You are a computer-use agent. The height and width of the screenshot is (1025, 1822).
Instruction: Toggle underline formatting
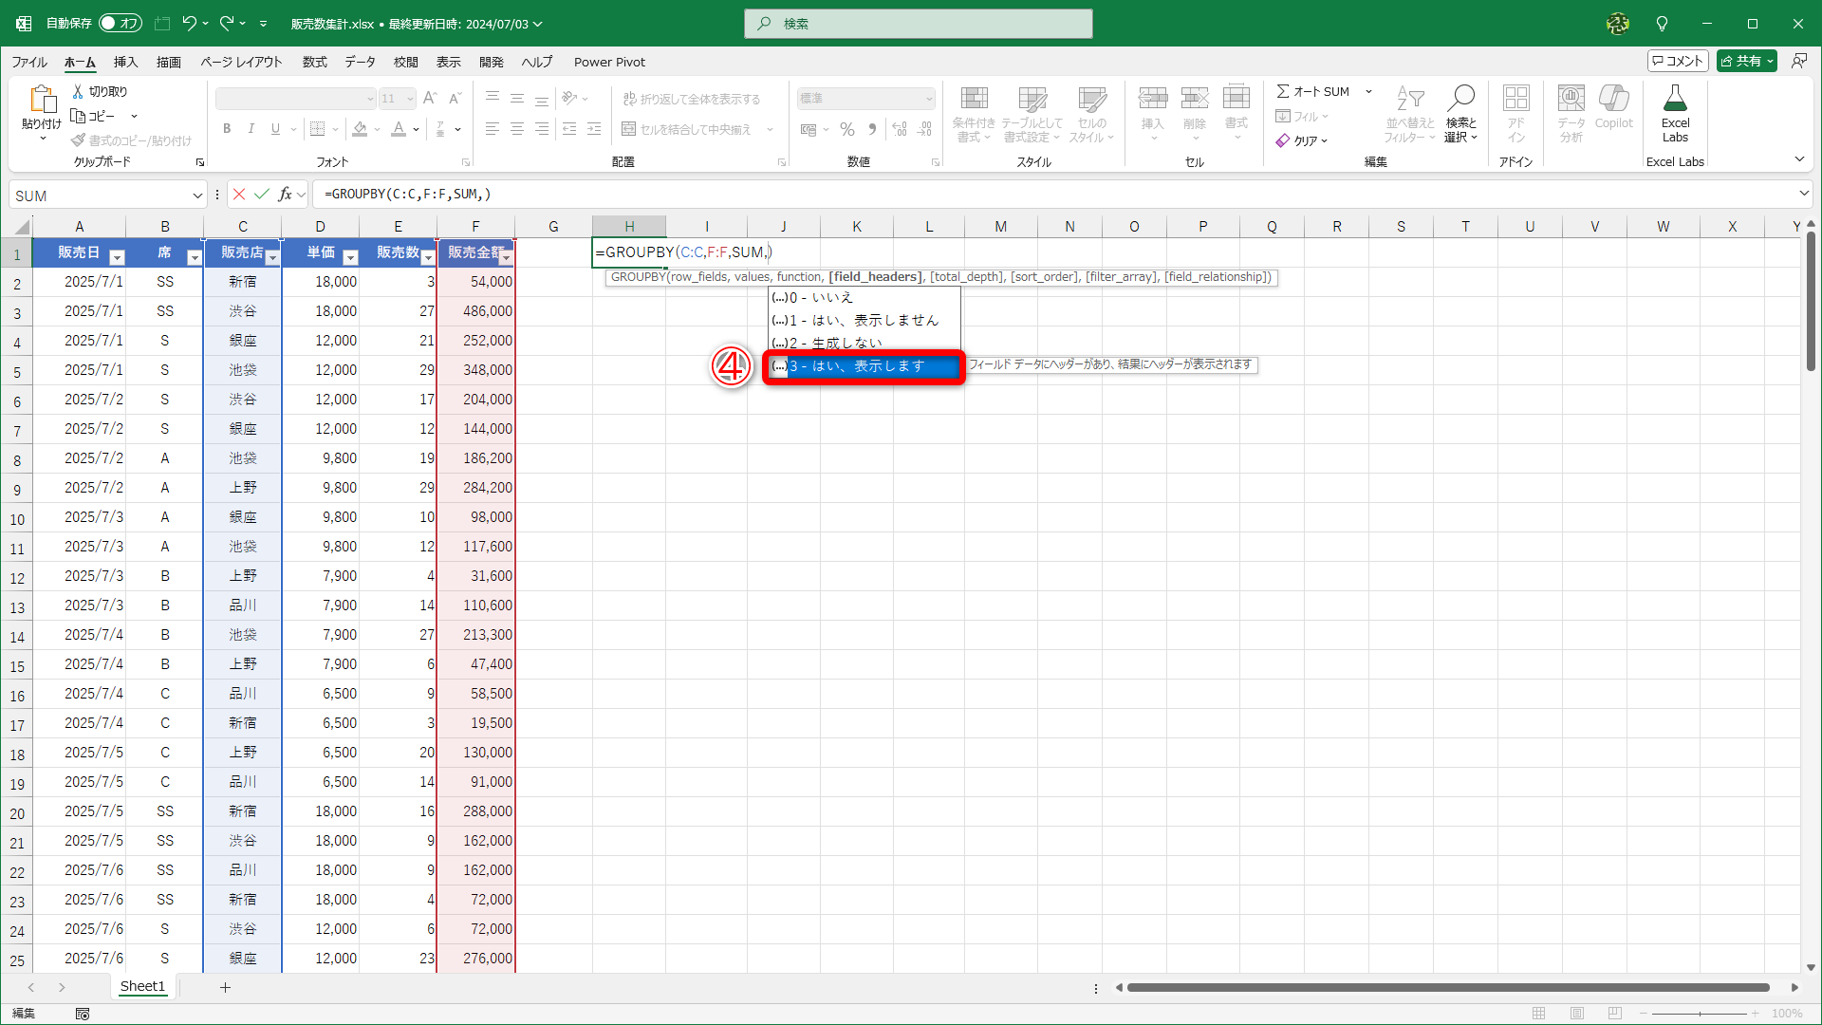[x=274, y=128]
